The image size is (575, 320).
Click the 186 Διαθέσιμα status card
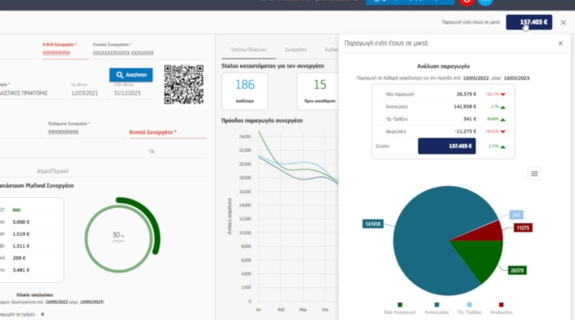coord(244,90)
